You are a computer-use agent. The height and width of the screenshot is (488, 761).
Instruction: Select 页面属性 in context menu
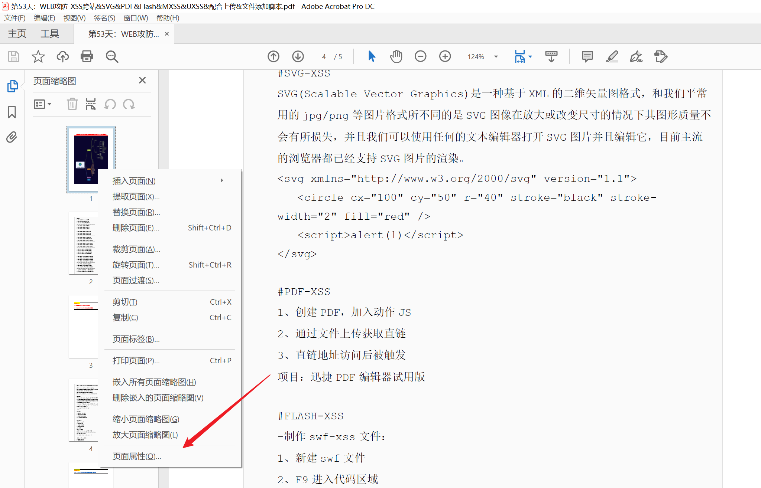click(x=136, y=456)
